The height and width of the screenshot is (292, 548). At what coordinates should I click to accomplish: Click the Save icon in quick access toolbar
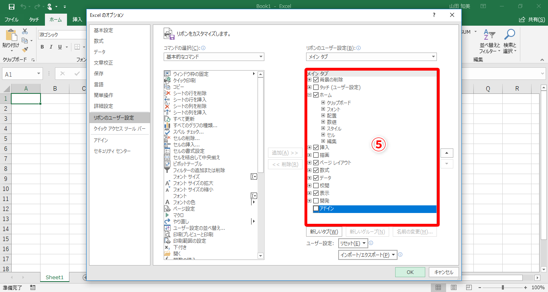[x=11, y=6]
